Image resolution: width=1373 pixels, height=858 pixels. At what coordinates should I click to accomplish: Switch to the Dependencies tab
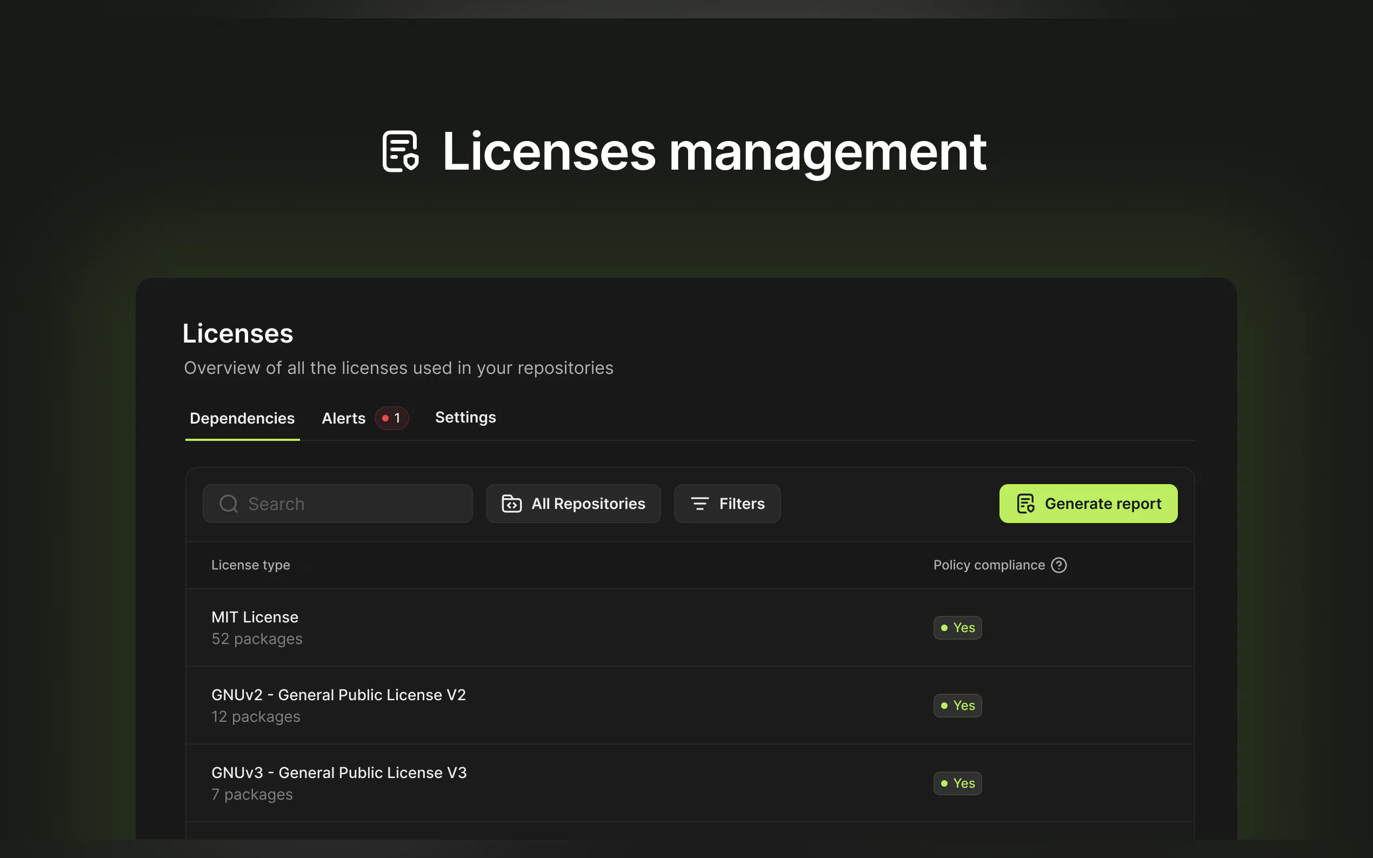coord(242,418)
